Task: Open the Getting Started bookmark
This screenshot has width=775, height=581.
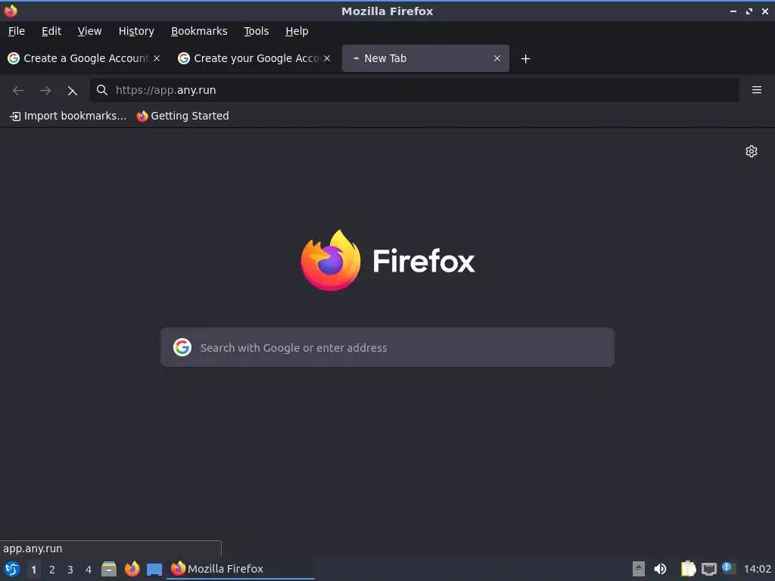Action: (x=183, y=116)
